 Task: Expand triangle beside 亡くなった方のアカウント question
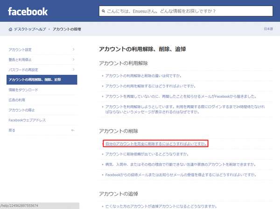point(103,207)
